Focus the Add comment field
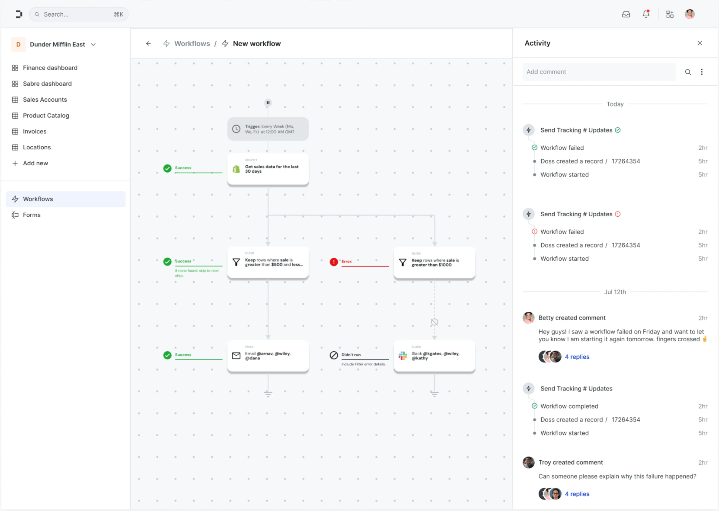The height and width of the screenshot is (511, 719). 599,72
